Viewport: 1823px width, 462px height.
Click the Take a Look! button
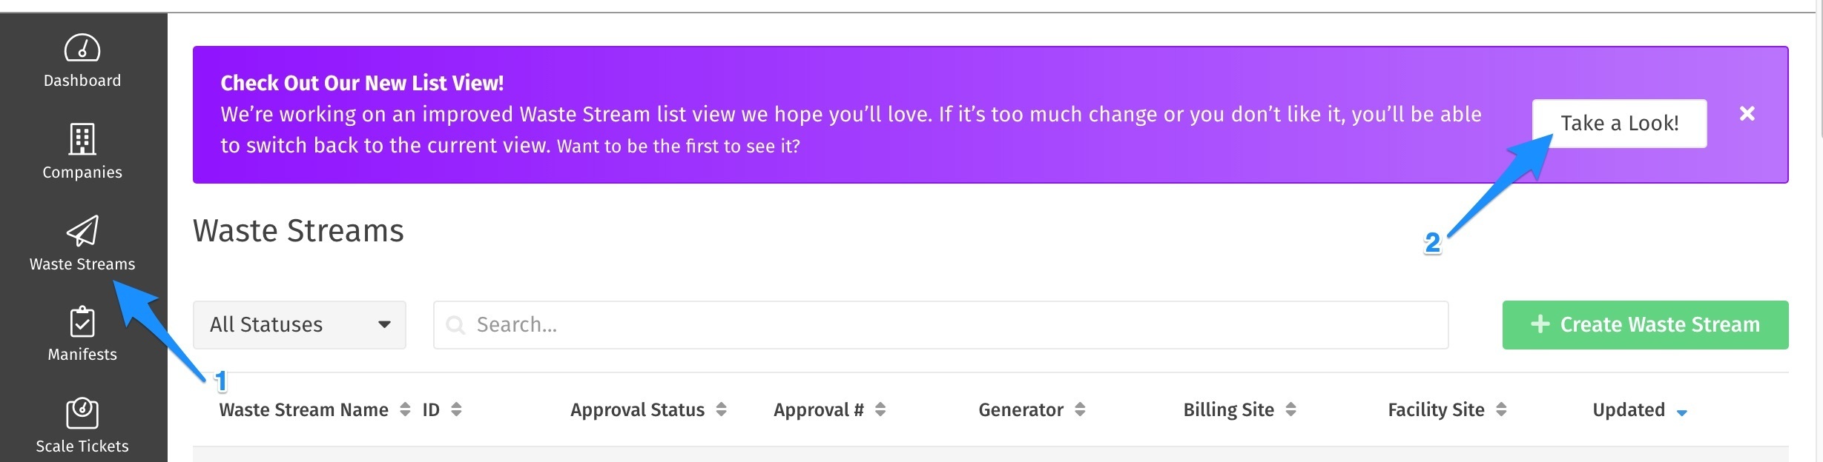point(1620,124)
